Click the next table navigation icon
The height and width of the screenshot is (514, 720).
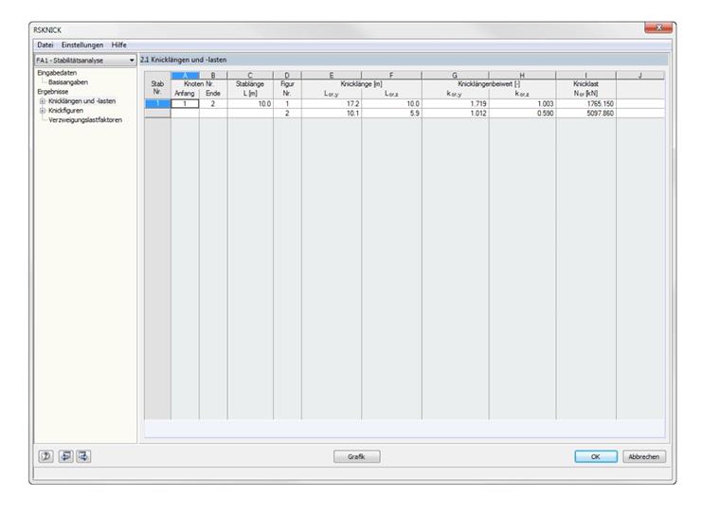pos(83,456)
